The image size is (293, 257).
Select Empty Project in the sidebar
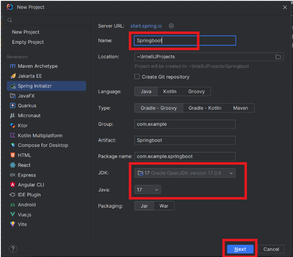[28, 42]
